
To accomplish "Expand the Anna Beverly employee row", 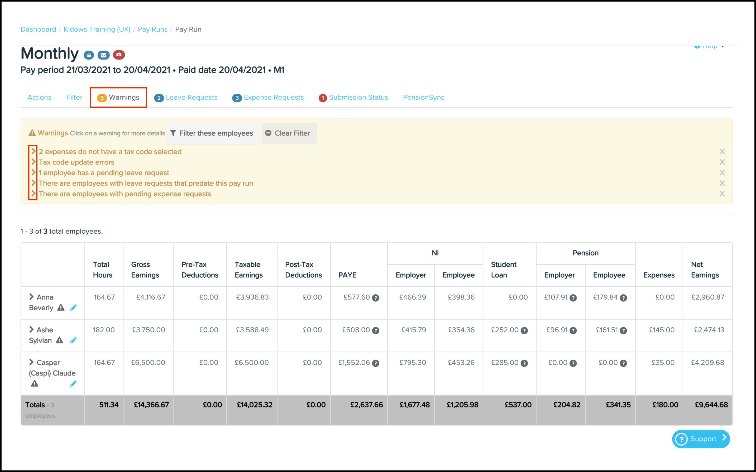I will 31,297.
